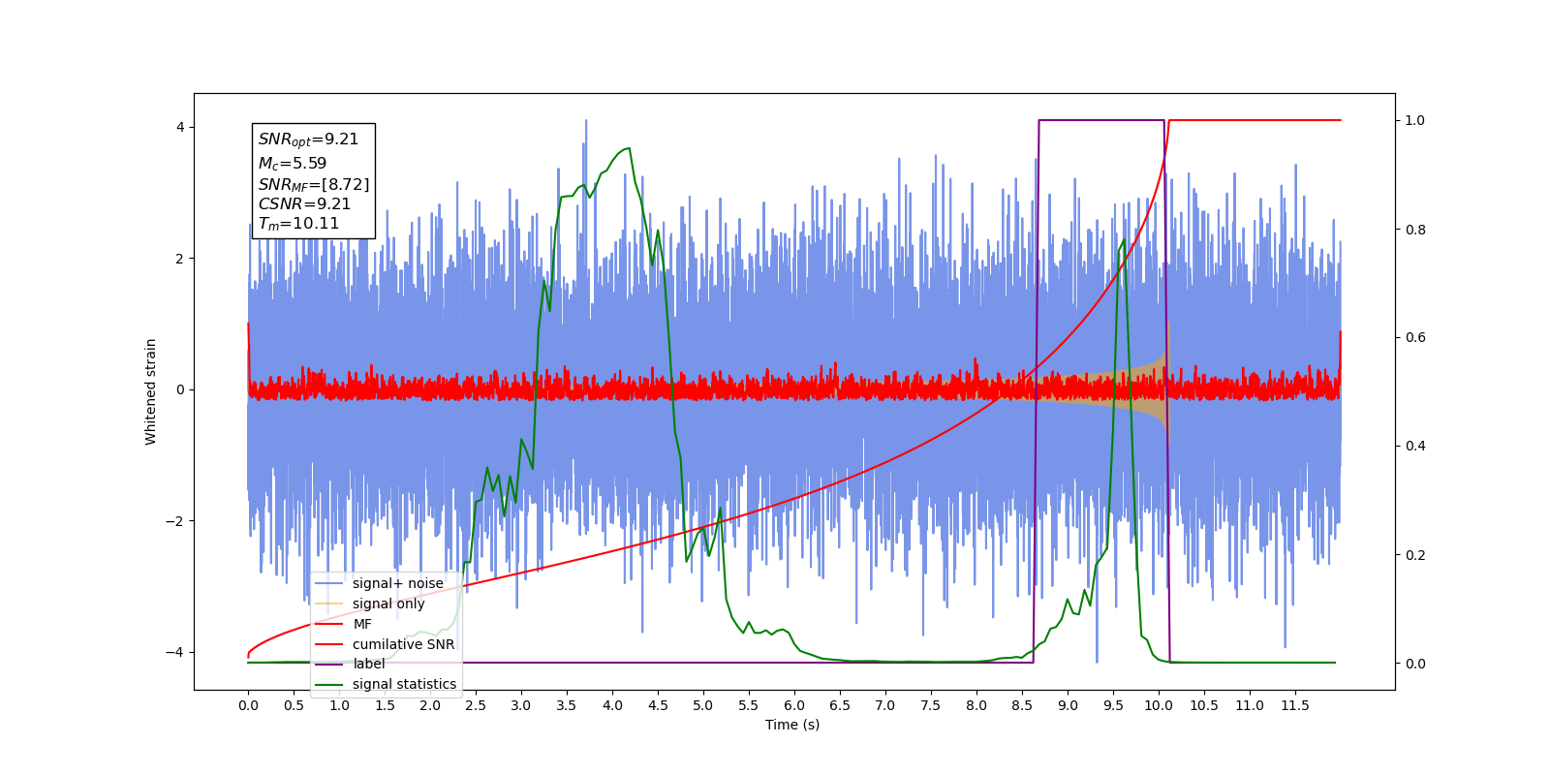The image size is (1550, 775).
Task: Click the x-axis tick label 4.5
Action: pos(658,705)
